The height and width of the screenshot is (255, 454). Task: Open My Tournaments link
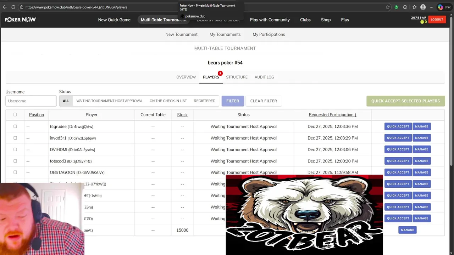pos(225,34)
